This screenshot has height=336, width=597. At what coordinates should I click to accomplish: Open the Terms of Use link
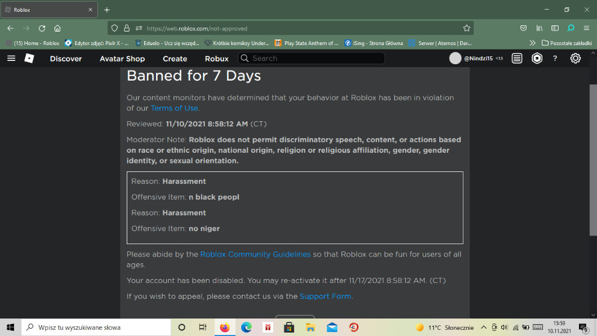(x=175, y=108)
